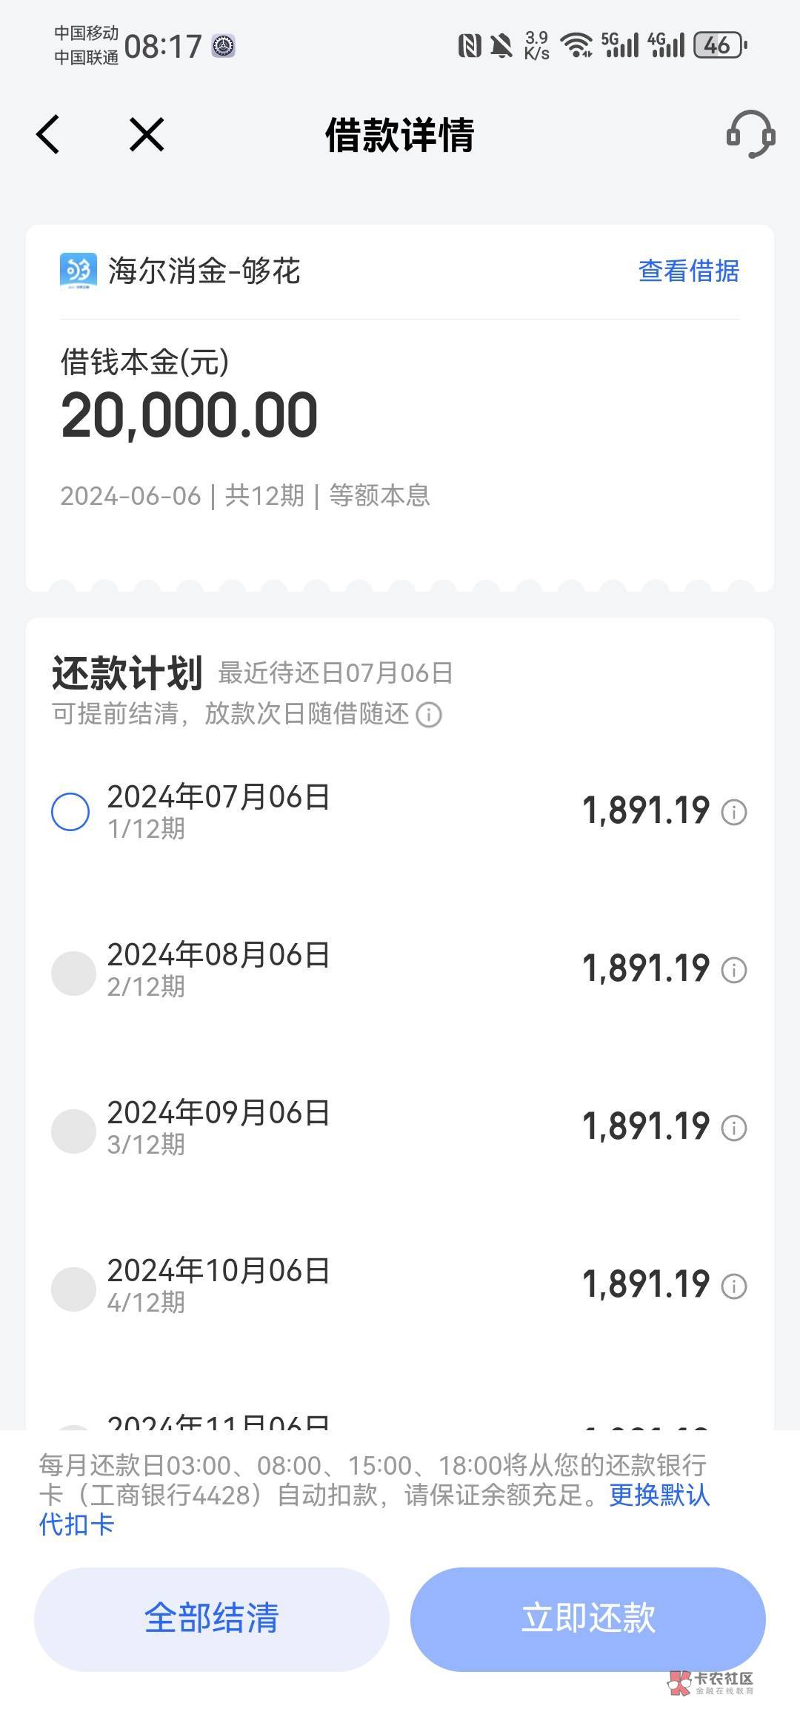This screenshot has width=800, height=1735.
Task: Select the 2/12期 repayment radio button
Action: tap(73, 973)
